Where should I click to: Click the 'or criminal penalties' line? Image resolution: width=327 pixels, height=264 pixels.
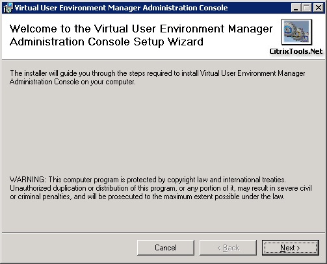[147, 197]
